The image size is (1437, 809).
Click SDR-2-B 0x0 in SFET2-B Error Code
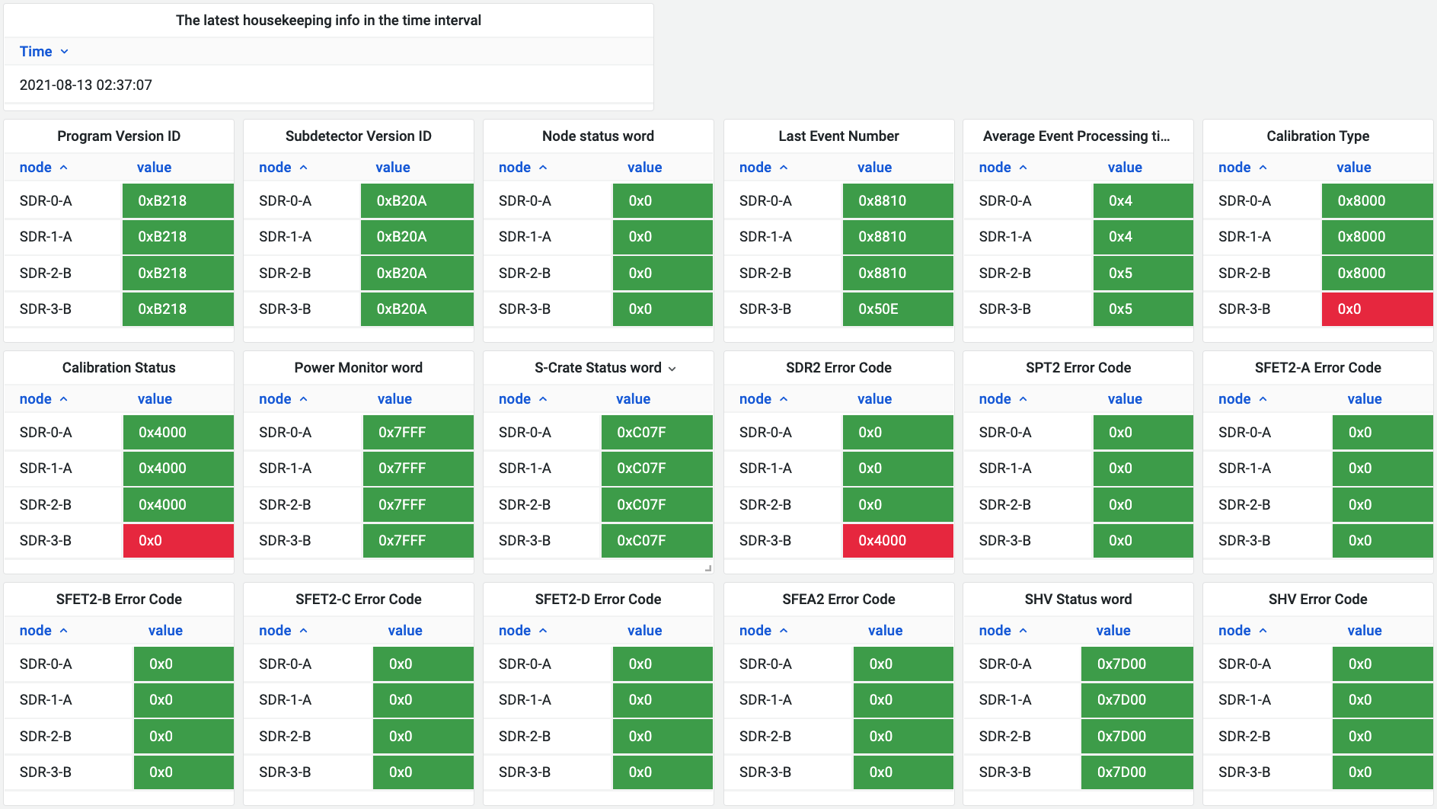[x=184, y=737]
